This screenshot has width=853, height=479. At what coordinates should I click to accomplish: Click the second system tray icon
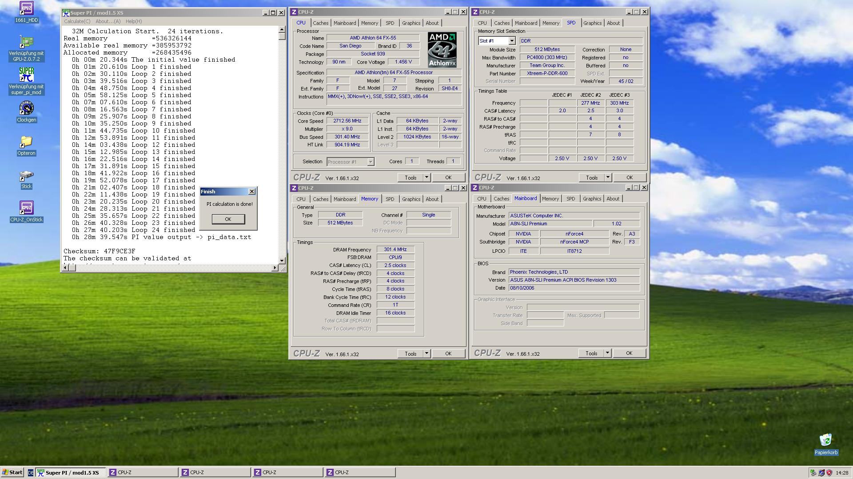[x=821, y=472]
